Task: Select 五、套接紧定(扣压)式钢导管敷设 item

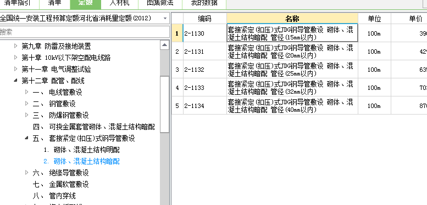Action: (x=84, y=138)
